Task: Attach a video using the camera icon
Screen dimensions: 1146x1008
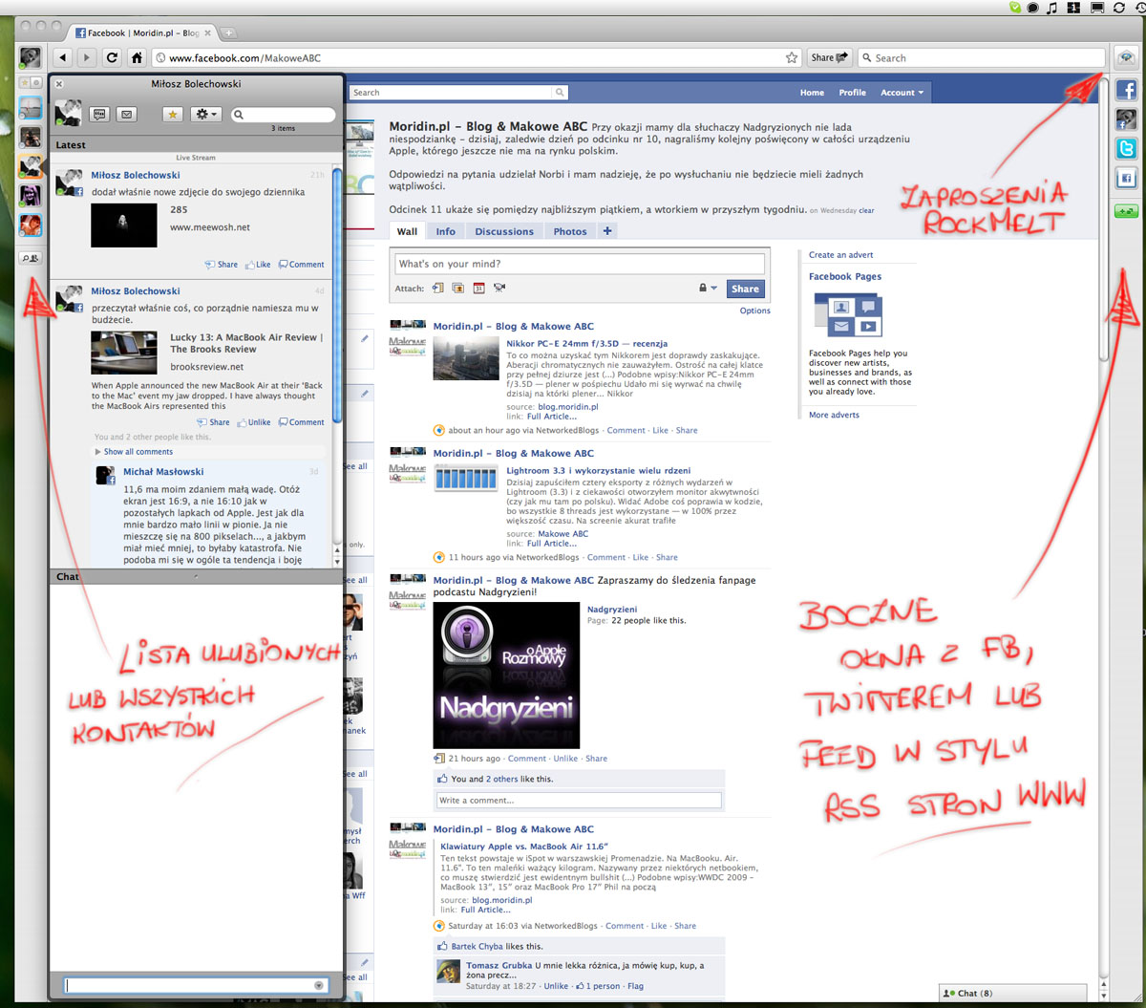Action: [499, 289]
